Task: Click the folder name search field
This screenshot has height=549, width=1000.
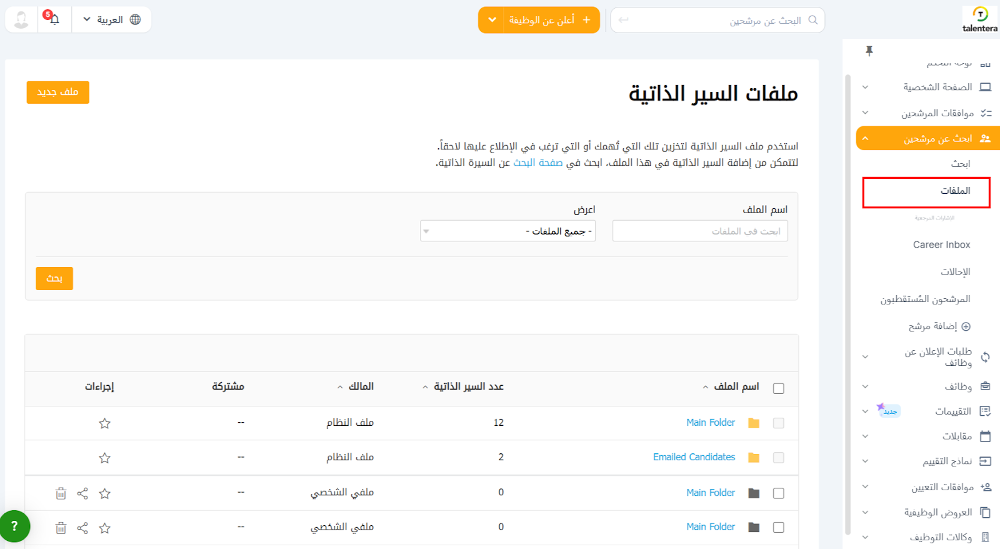Action: pyautogui.click(x=700, y=231)
